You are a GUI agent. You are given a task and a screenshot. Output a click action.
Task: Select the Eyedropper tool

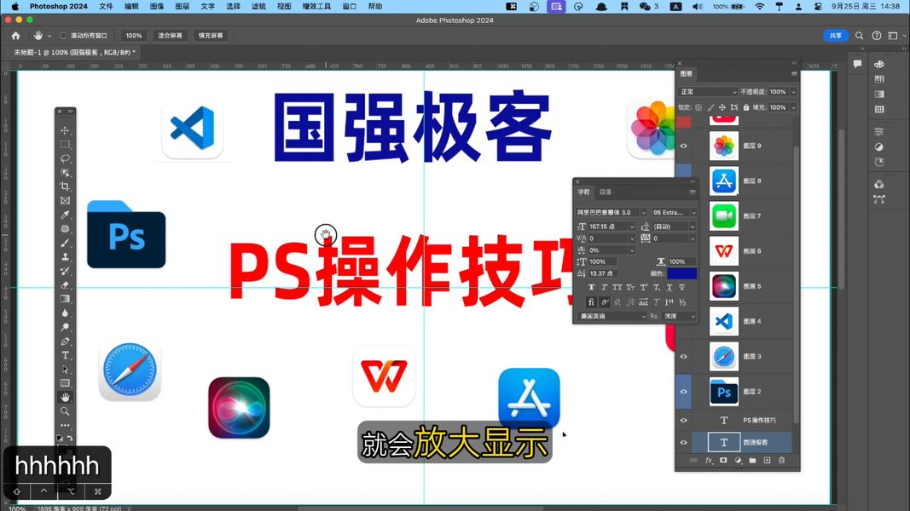coord(65,215)
